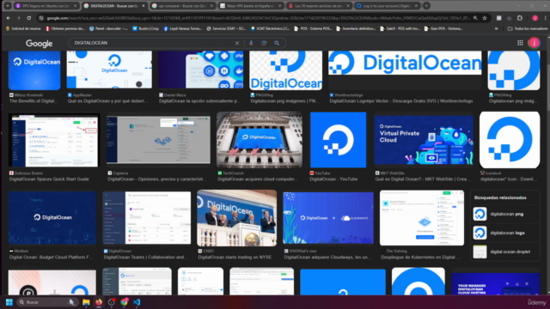Open the Gain POS - Sistema bookmark
The image size is (550, 309).
coord(443,28)
